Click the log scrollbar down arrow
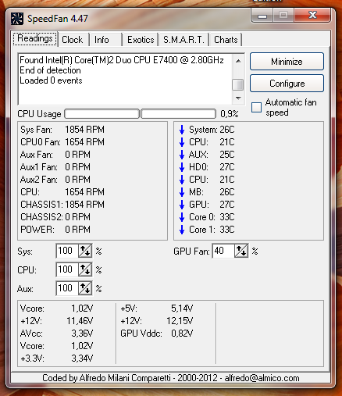342x396 pixels. (x=238, y=98)
